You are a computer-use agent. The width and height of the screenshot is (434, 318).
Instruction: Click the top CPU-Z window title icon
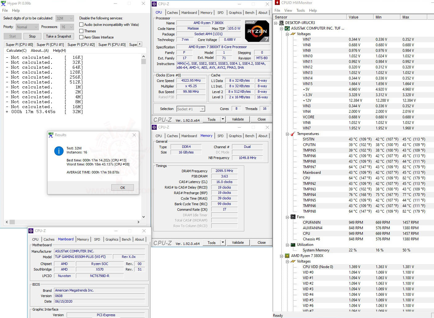coord(154,4)
